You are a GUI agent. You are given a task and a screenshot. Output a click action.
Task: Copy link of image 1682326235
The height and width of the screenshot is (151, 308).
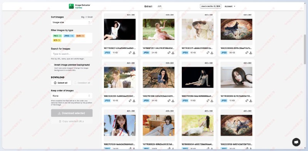tap(130, 100)
